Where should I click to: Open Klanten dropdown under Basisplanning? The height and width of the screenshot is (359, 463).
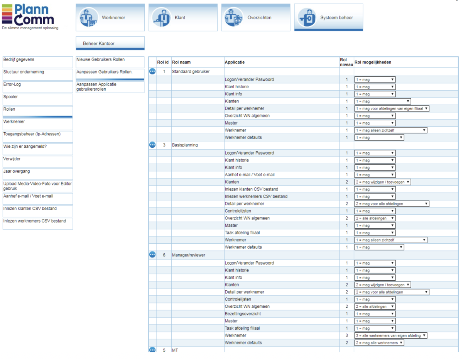(382, 182)
